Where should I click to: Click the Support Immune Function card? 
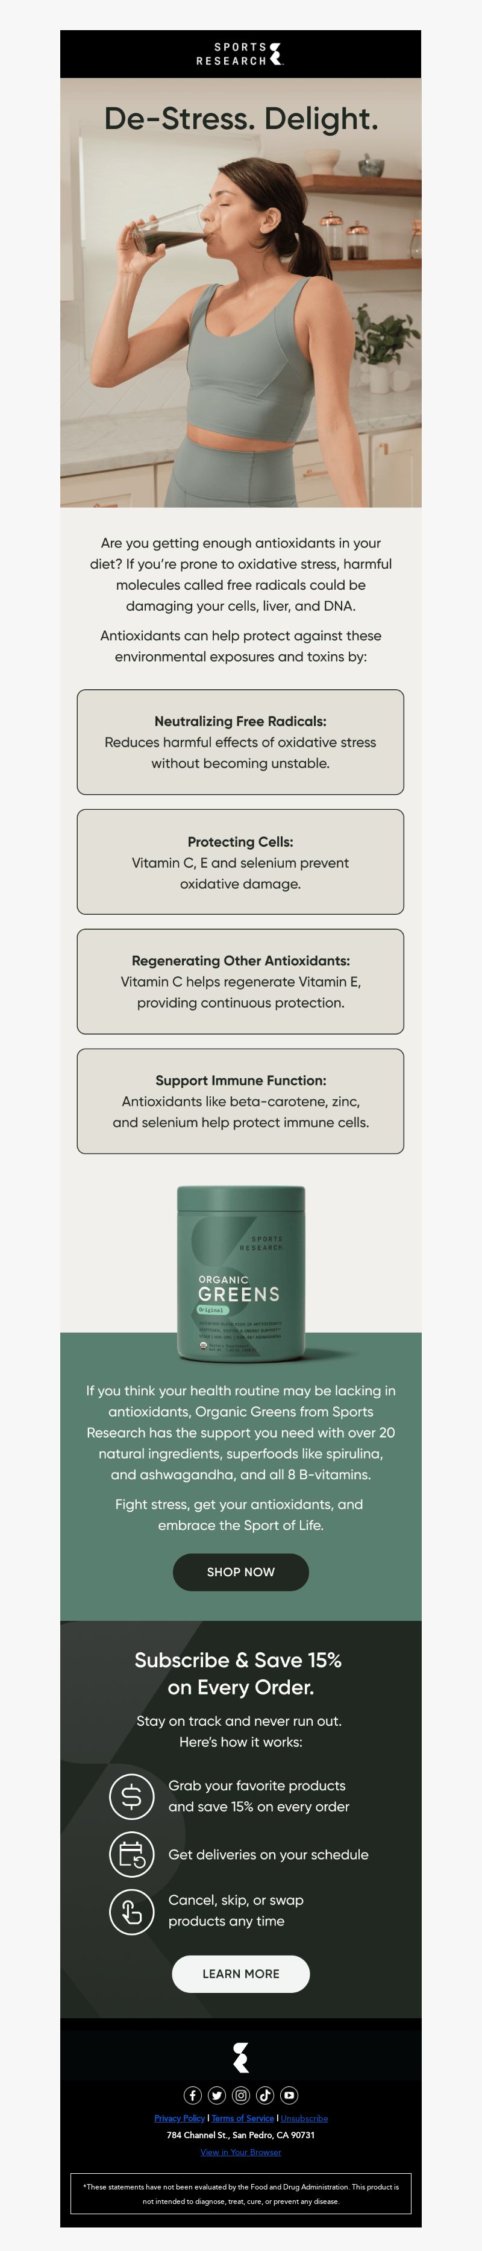tap(241, 1101)
